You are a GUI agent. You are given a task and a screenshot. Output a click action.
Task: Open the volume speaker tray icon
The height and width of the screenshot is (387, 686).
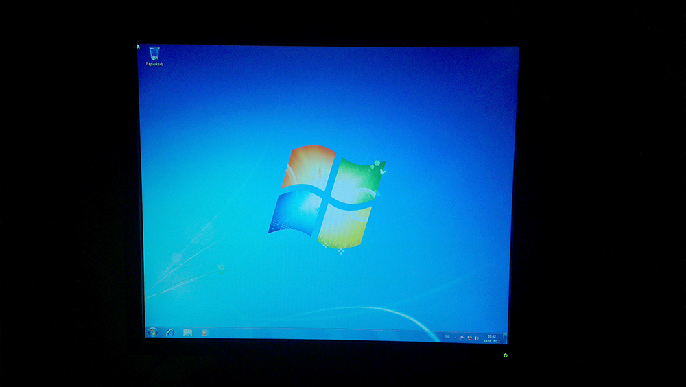point(477,338)
